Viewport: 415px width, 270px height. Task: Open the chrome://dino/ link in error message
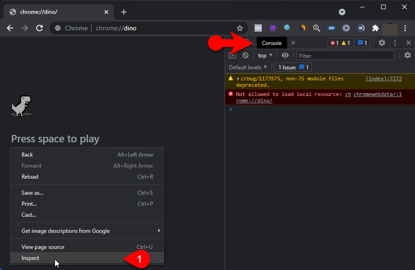(x=254, y=101)
